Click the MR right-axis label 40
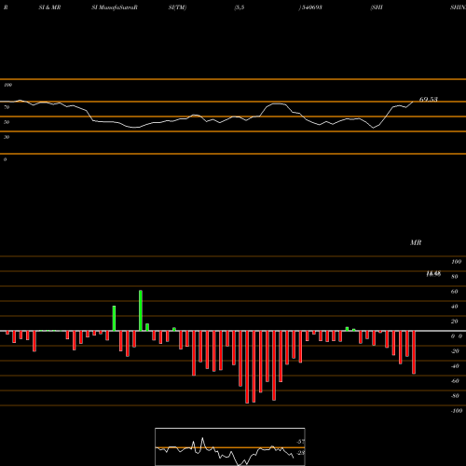This screenshot has height=466, width=466. click(x=455, y=307)
